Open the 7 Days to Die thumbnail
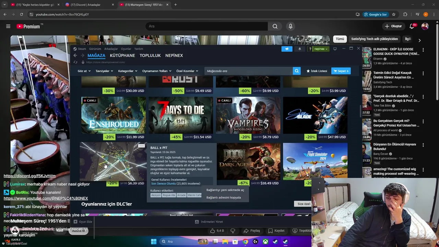This screenshot has height=247, width=439. 181,115
